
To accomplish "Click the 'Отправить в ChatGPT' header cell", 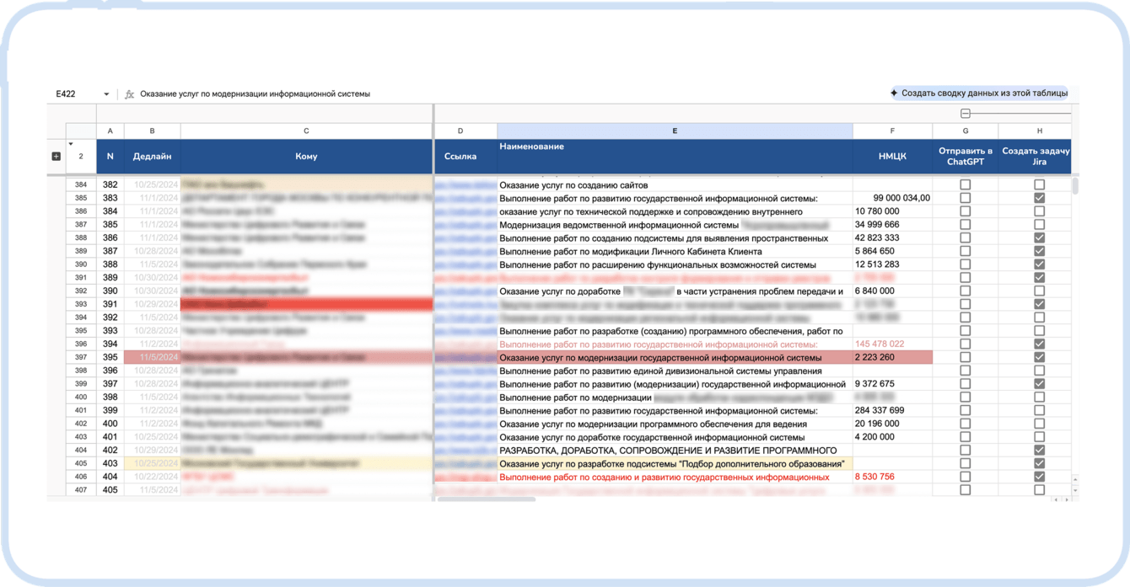I will 966,157.
